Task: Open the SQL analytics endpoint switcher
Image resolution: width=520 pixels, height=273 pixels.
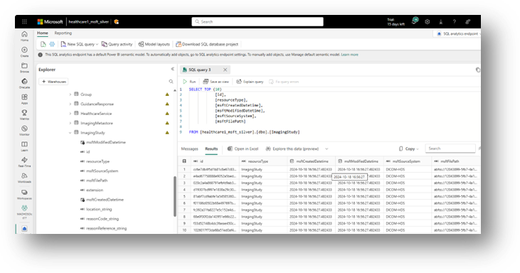Action: pyautogui.click(x=458, y=34)
